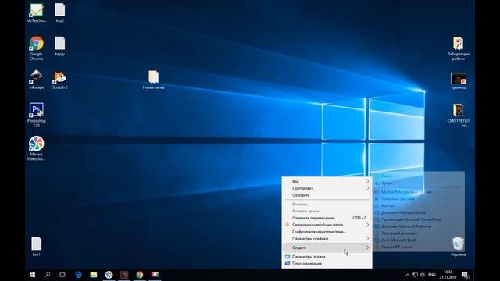Select Photoshop CS6 desktop shortcut
500x281 pixels.
(x=37, y=115)
